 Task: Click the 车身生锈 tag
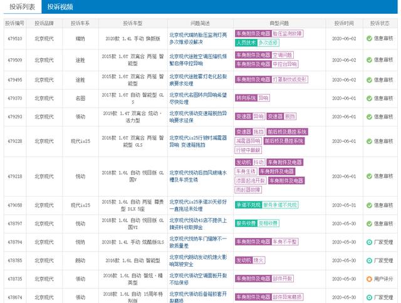point(246,172)
